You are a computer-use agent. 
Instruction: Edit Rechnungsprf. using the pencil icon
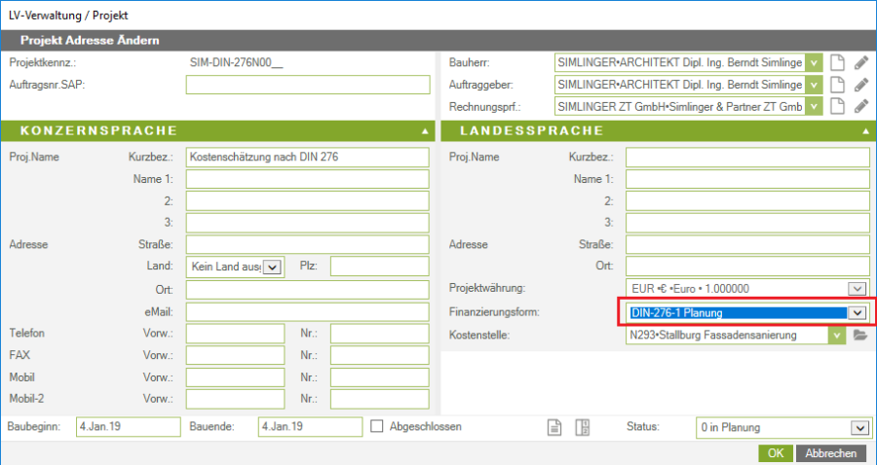[x=860, y=106]
